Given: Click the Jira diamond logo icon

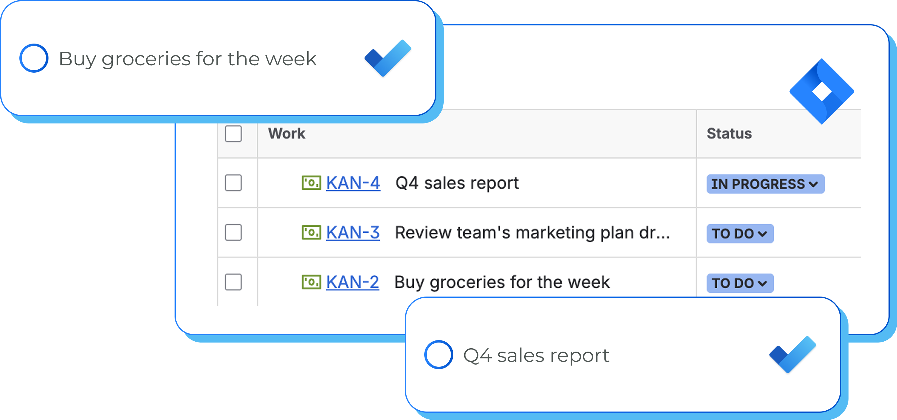Looking at the screenshot, I should 822,91.
